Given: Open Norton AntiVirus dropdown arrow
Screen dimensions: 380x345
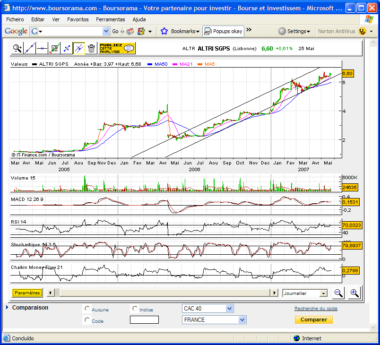Looking at the screenshot, I should coord(371,32).
